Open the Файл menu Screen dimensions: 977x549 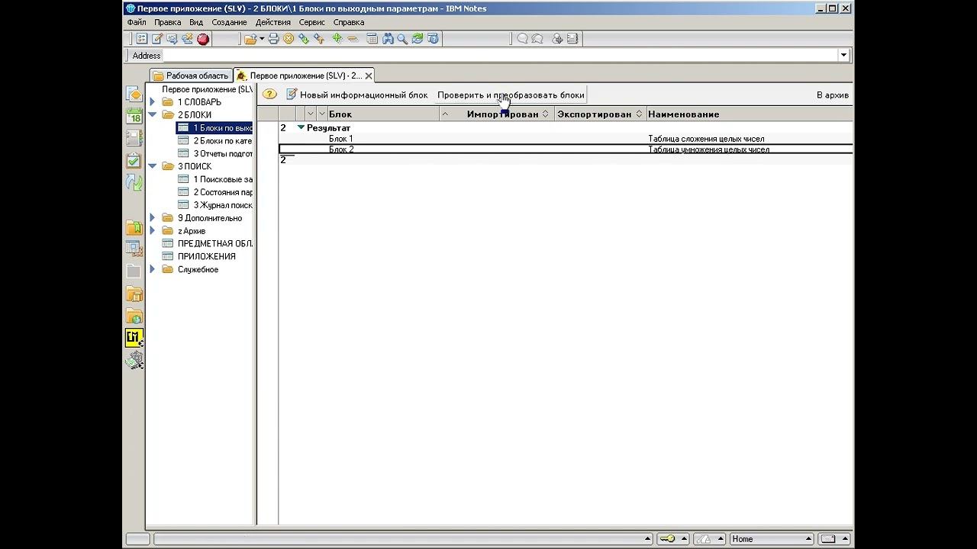tap(137, 22)
